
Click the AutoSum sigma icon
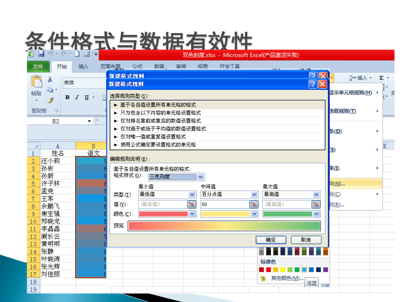382,78
